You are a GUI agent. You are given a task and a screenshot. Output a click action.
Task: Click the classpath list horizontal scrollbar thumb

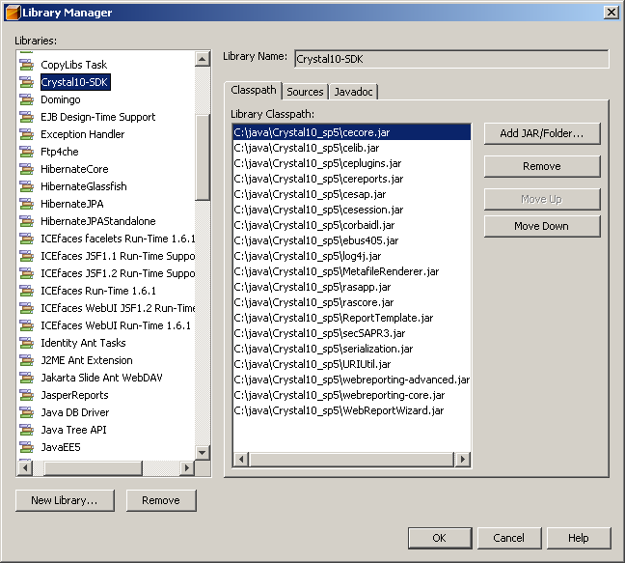pyautogui.click(x=351, y=460)
